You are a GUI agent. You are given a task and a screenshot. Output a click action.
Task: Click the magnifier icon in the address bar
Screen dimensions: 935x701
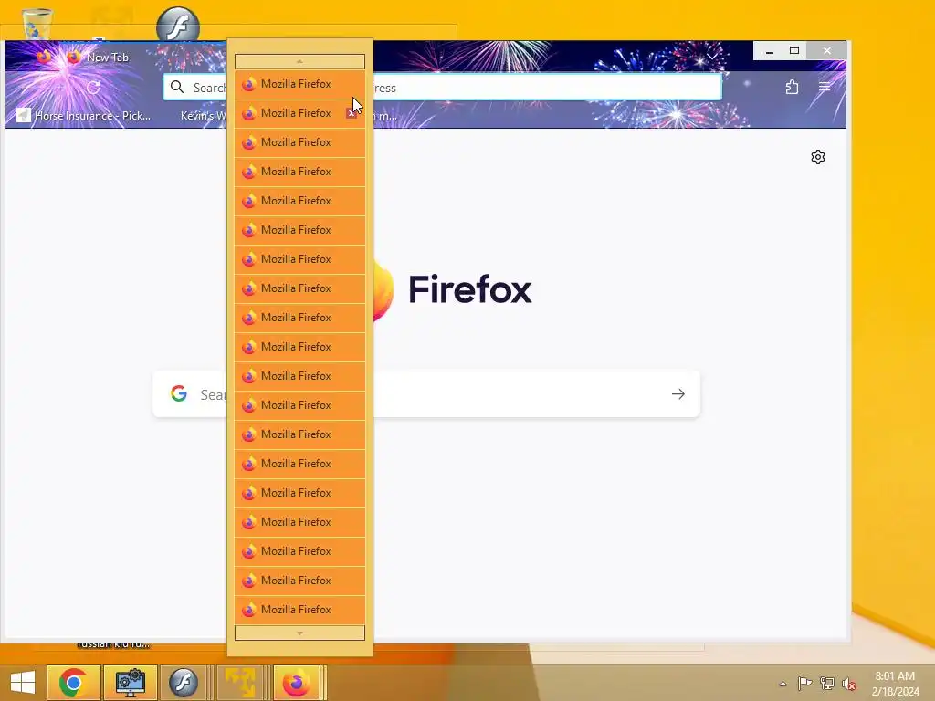pyautogui.click(x=177, y=87)
